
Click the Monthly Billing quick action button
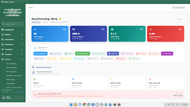127,54
